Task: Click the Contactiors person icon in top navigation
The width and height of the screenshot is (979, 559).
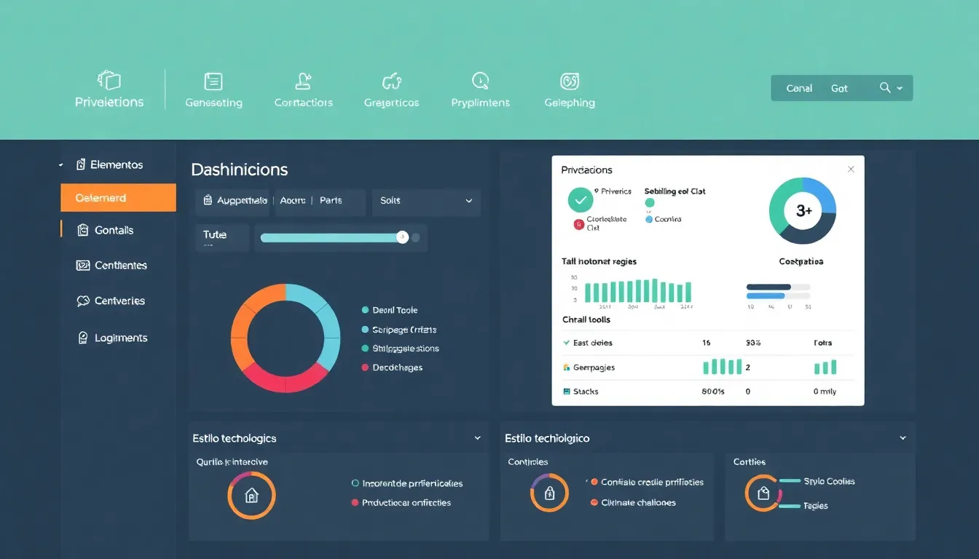Action: (x=303, y=82)
